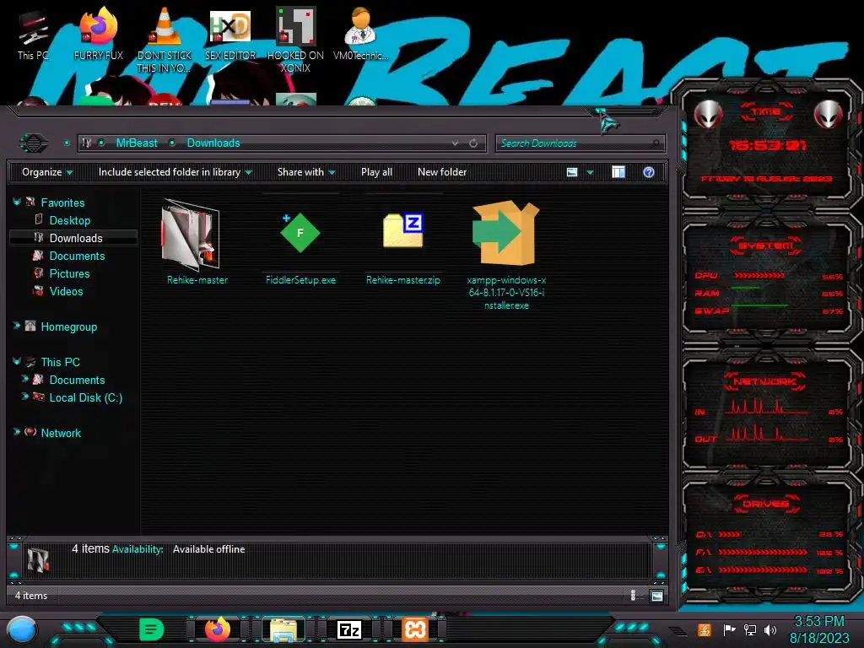
Task: Click the Explorer back navigation button
Action: (34, 143)
